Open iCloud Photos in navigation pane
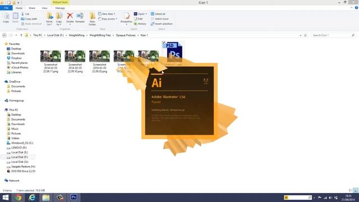 click(x=20, y=67)
